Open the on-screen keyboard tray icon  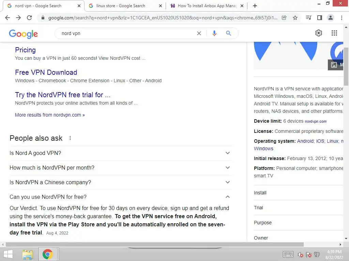(x=288, y=254)
